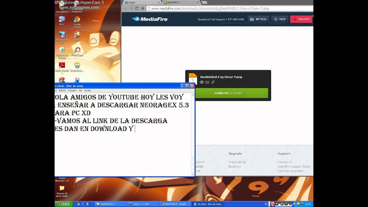
Task: Switch to the NeoRAGEx5 Chrome tab
Action: tap(181, 2)
